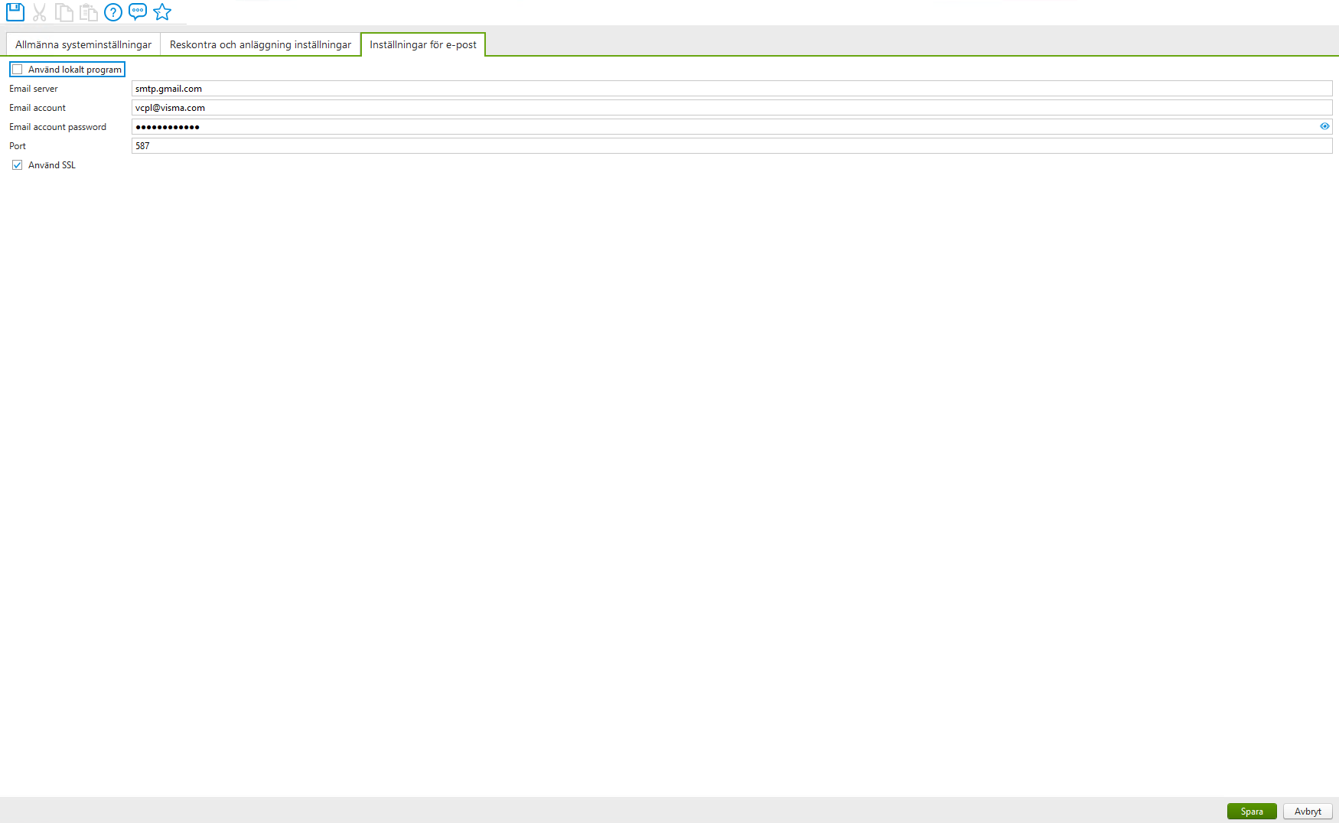The width and height of the screenshot is (1339, 823).
Task: Focus the Email account password field
Action: [x=536, y=126]
